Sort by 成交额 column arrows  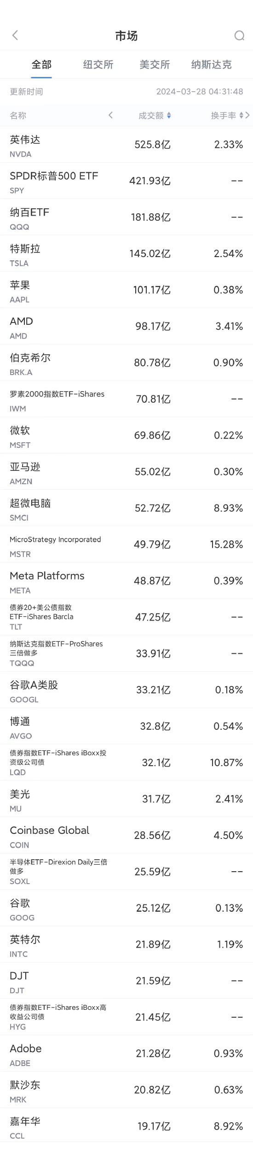(169, 116)
